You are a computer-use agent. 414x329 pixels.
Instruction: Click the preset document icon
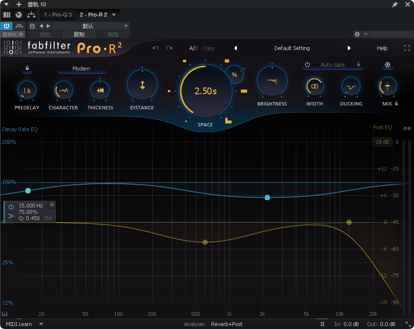click(x=32, y=26)
